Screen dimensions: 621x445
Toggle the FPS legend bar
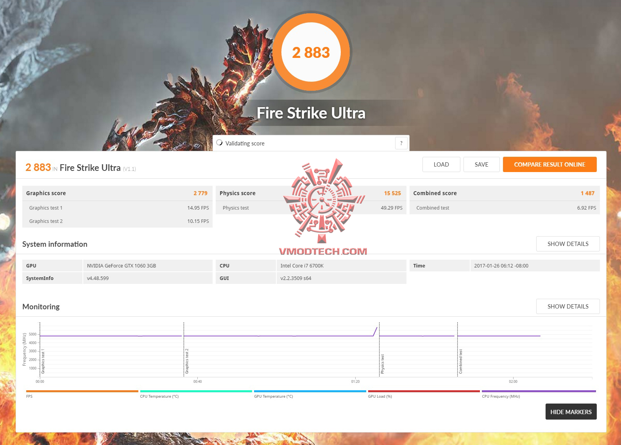82,391
